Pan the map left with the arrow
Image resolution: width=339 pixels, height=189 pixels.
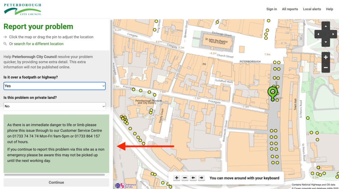pyautogui.click(x=318, y=34)
